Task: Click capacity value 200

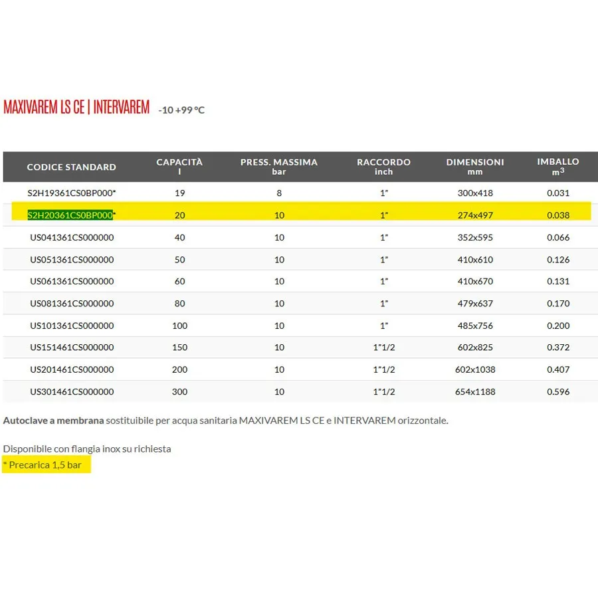Action: 179,369
